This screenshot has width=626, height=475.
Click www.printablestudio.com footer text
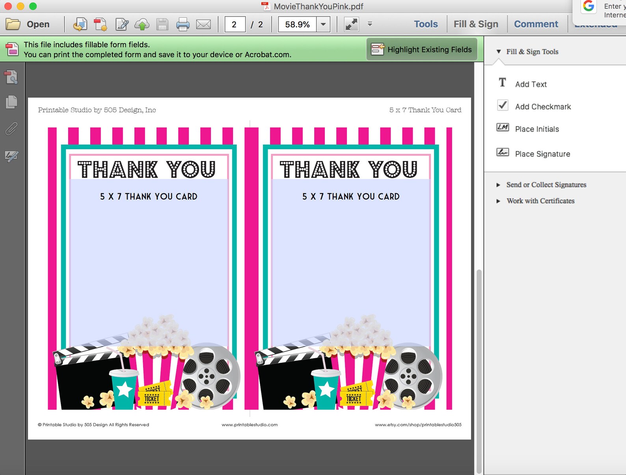[x=250, y=425]
